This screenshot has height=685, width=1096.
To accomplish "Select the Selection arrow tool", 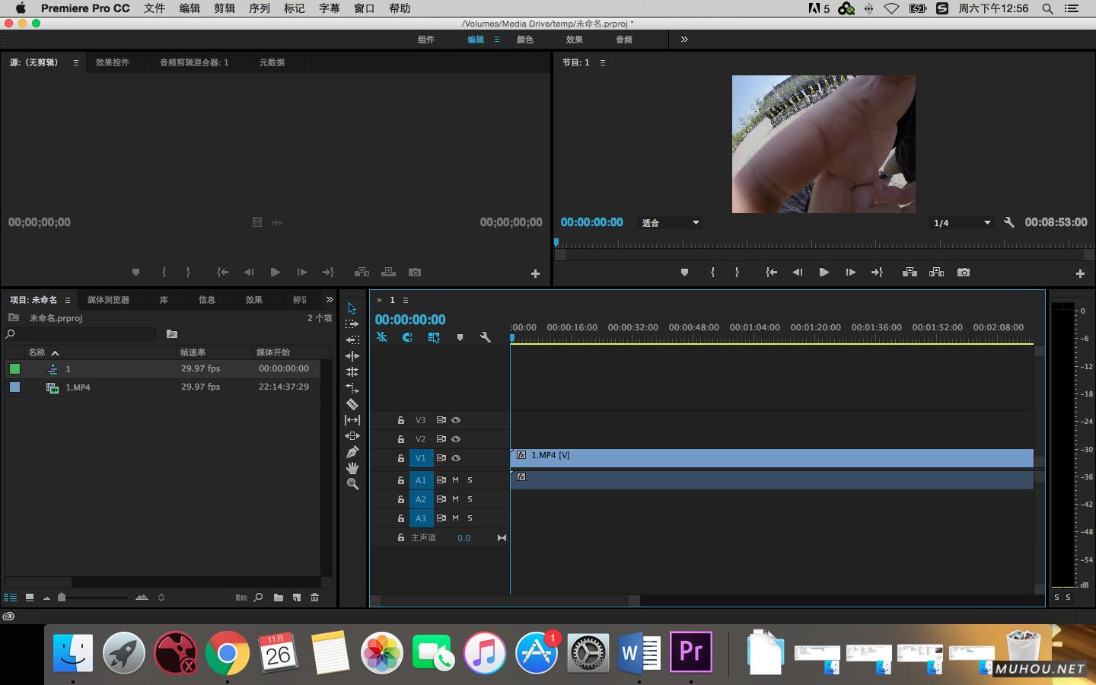I will pyautogui.click(x=352, y=308).
